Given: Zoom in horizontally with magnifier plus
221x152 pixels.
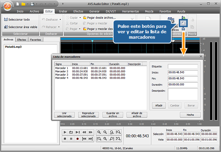Looking at the screenshot, I should pyautogui.click(x=99, y=132).
